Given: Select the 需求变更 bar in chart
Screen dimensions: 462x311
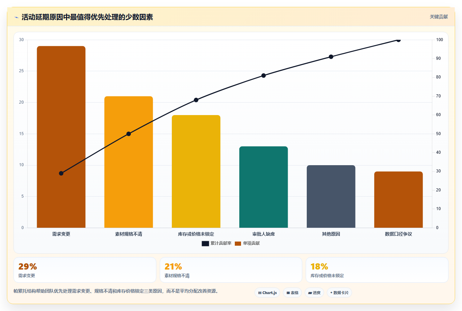Looking at the screenshot, I should click(x=61, y=137).
